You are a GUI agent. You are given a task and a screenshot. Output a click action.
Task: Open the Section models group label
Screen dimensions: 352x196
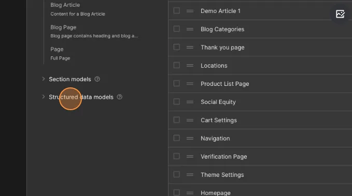pos(70,79)
